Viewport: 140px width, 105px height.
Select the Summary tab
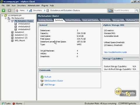pyautogui.click(x=59, y=20)
